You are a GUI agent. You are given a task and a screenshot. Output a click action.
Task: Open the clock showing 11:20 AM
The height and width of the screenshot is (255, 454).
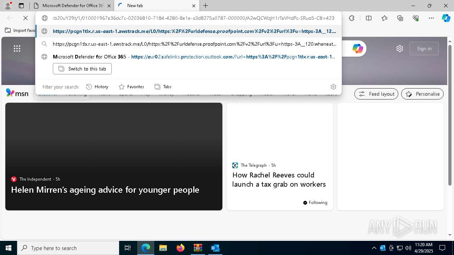(x=423, y=248)
